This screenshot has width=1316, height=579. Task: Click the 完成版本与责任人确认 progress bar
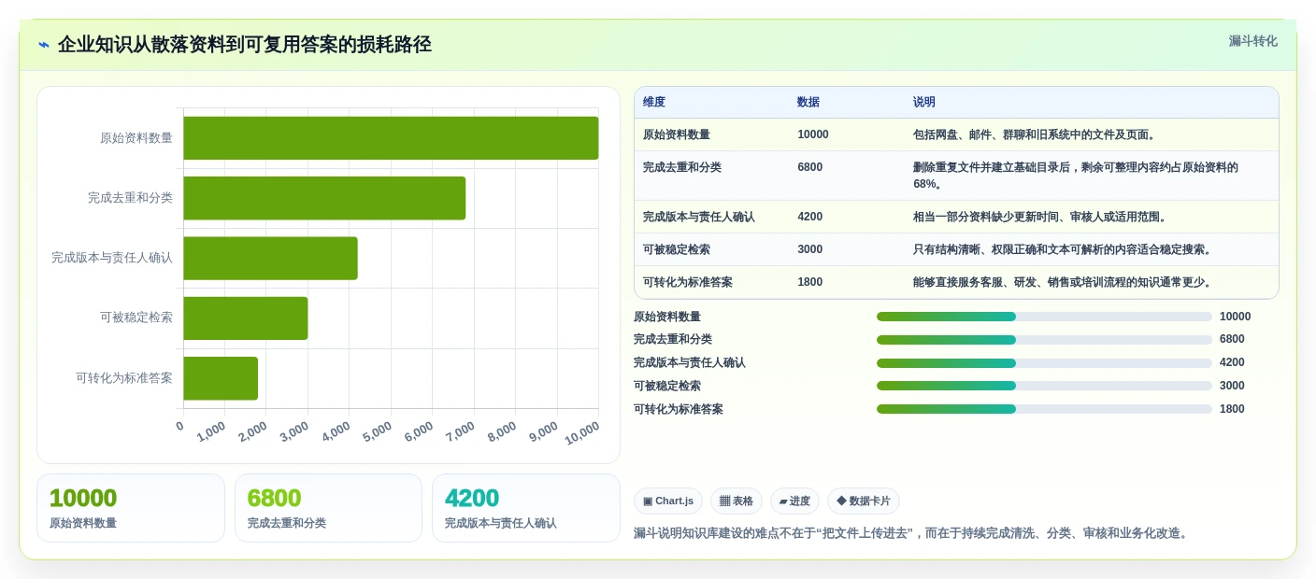[1044, 362]
